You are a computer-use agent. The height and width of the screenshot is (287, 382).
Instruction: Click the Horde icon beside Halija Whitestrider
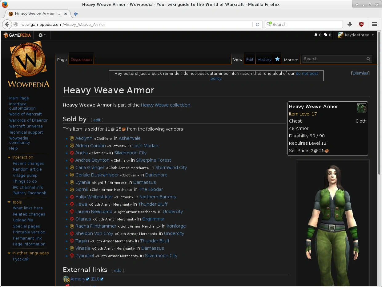click(x=72, y=197)
